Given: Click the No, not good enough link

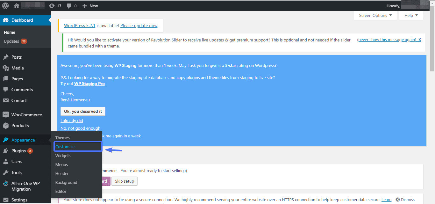Looking at the screenshot, I should tap(81, 128).
